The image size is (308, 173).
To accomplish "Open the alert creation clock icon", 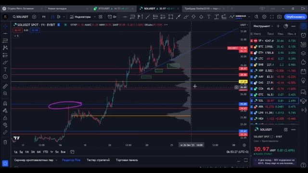I will click(110, 17).
